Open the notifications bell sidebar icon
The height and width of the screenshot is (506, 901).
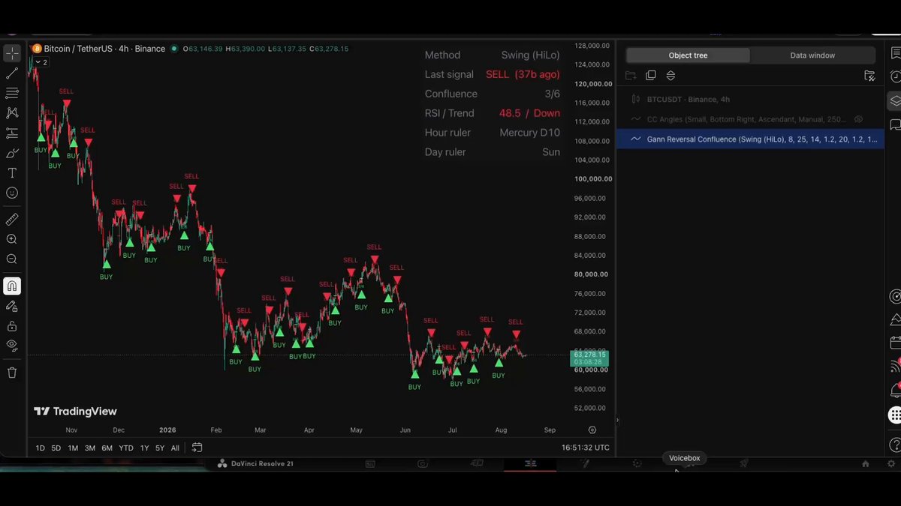pyautogui.click(x=894, y=391)
